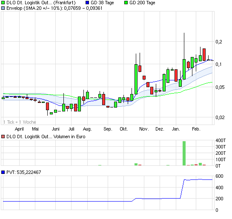
Task: Click the light-blue Envelop legend swatch
Action: click(3, 8)
